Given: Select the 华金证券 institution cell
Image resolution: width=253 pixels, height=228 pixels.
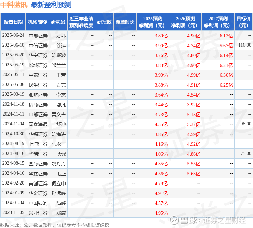Looking at the screenshot, I should [x=38, y=193].
